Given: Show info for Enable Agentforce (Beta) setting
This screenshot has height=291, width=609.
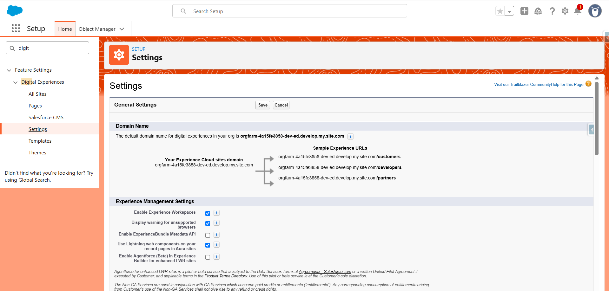Looking at the screenshot, I should click(x=216, y=257).
